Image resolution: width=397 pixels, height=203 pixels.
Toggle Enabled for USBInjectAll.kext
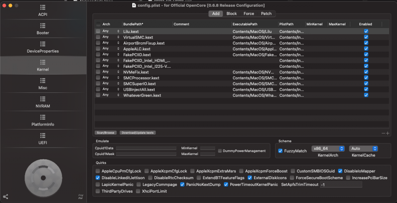pos(366,89)
